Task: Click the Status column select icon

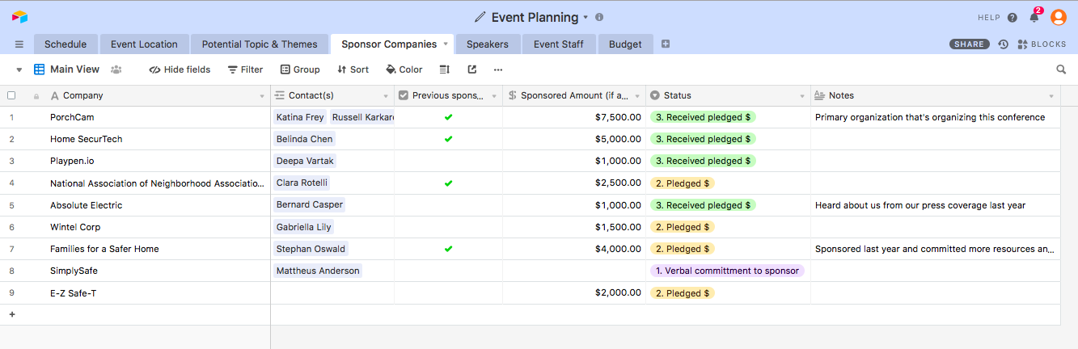Action: click(x=655, y=95)
